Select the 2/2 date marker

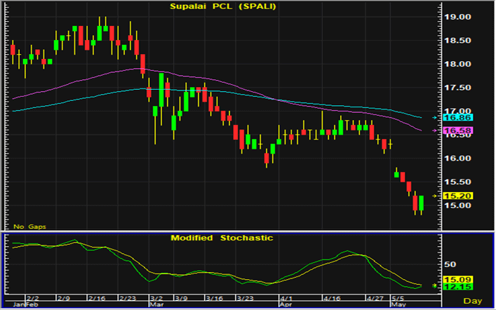click(32, 298)
